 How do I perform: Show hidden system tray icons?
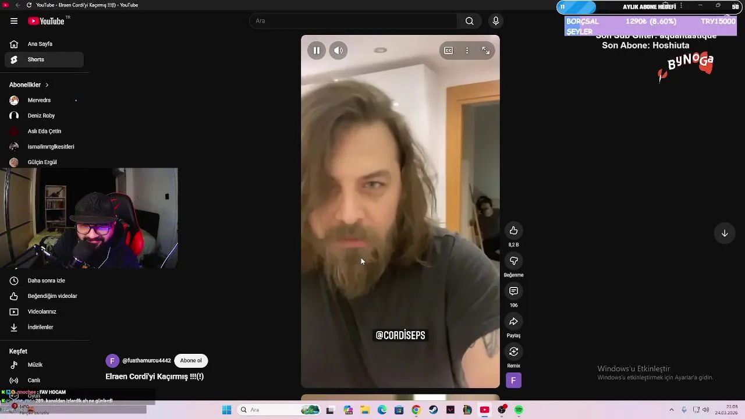click(x=671, y=410)
